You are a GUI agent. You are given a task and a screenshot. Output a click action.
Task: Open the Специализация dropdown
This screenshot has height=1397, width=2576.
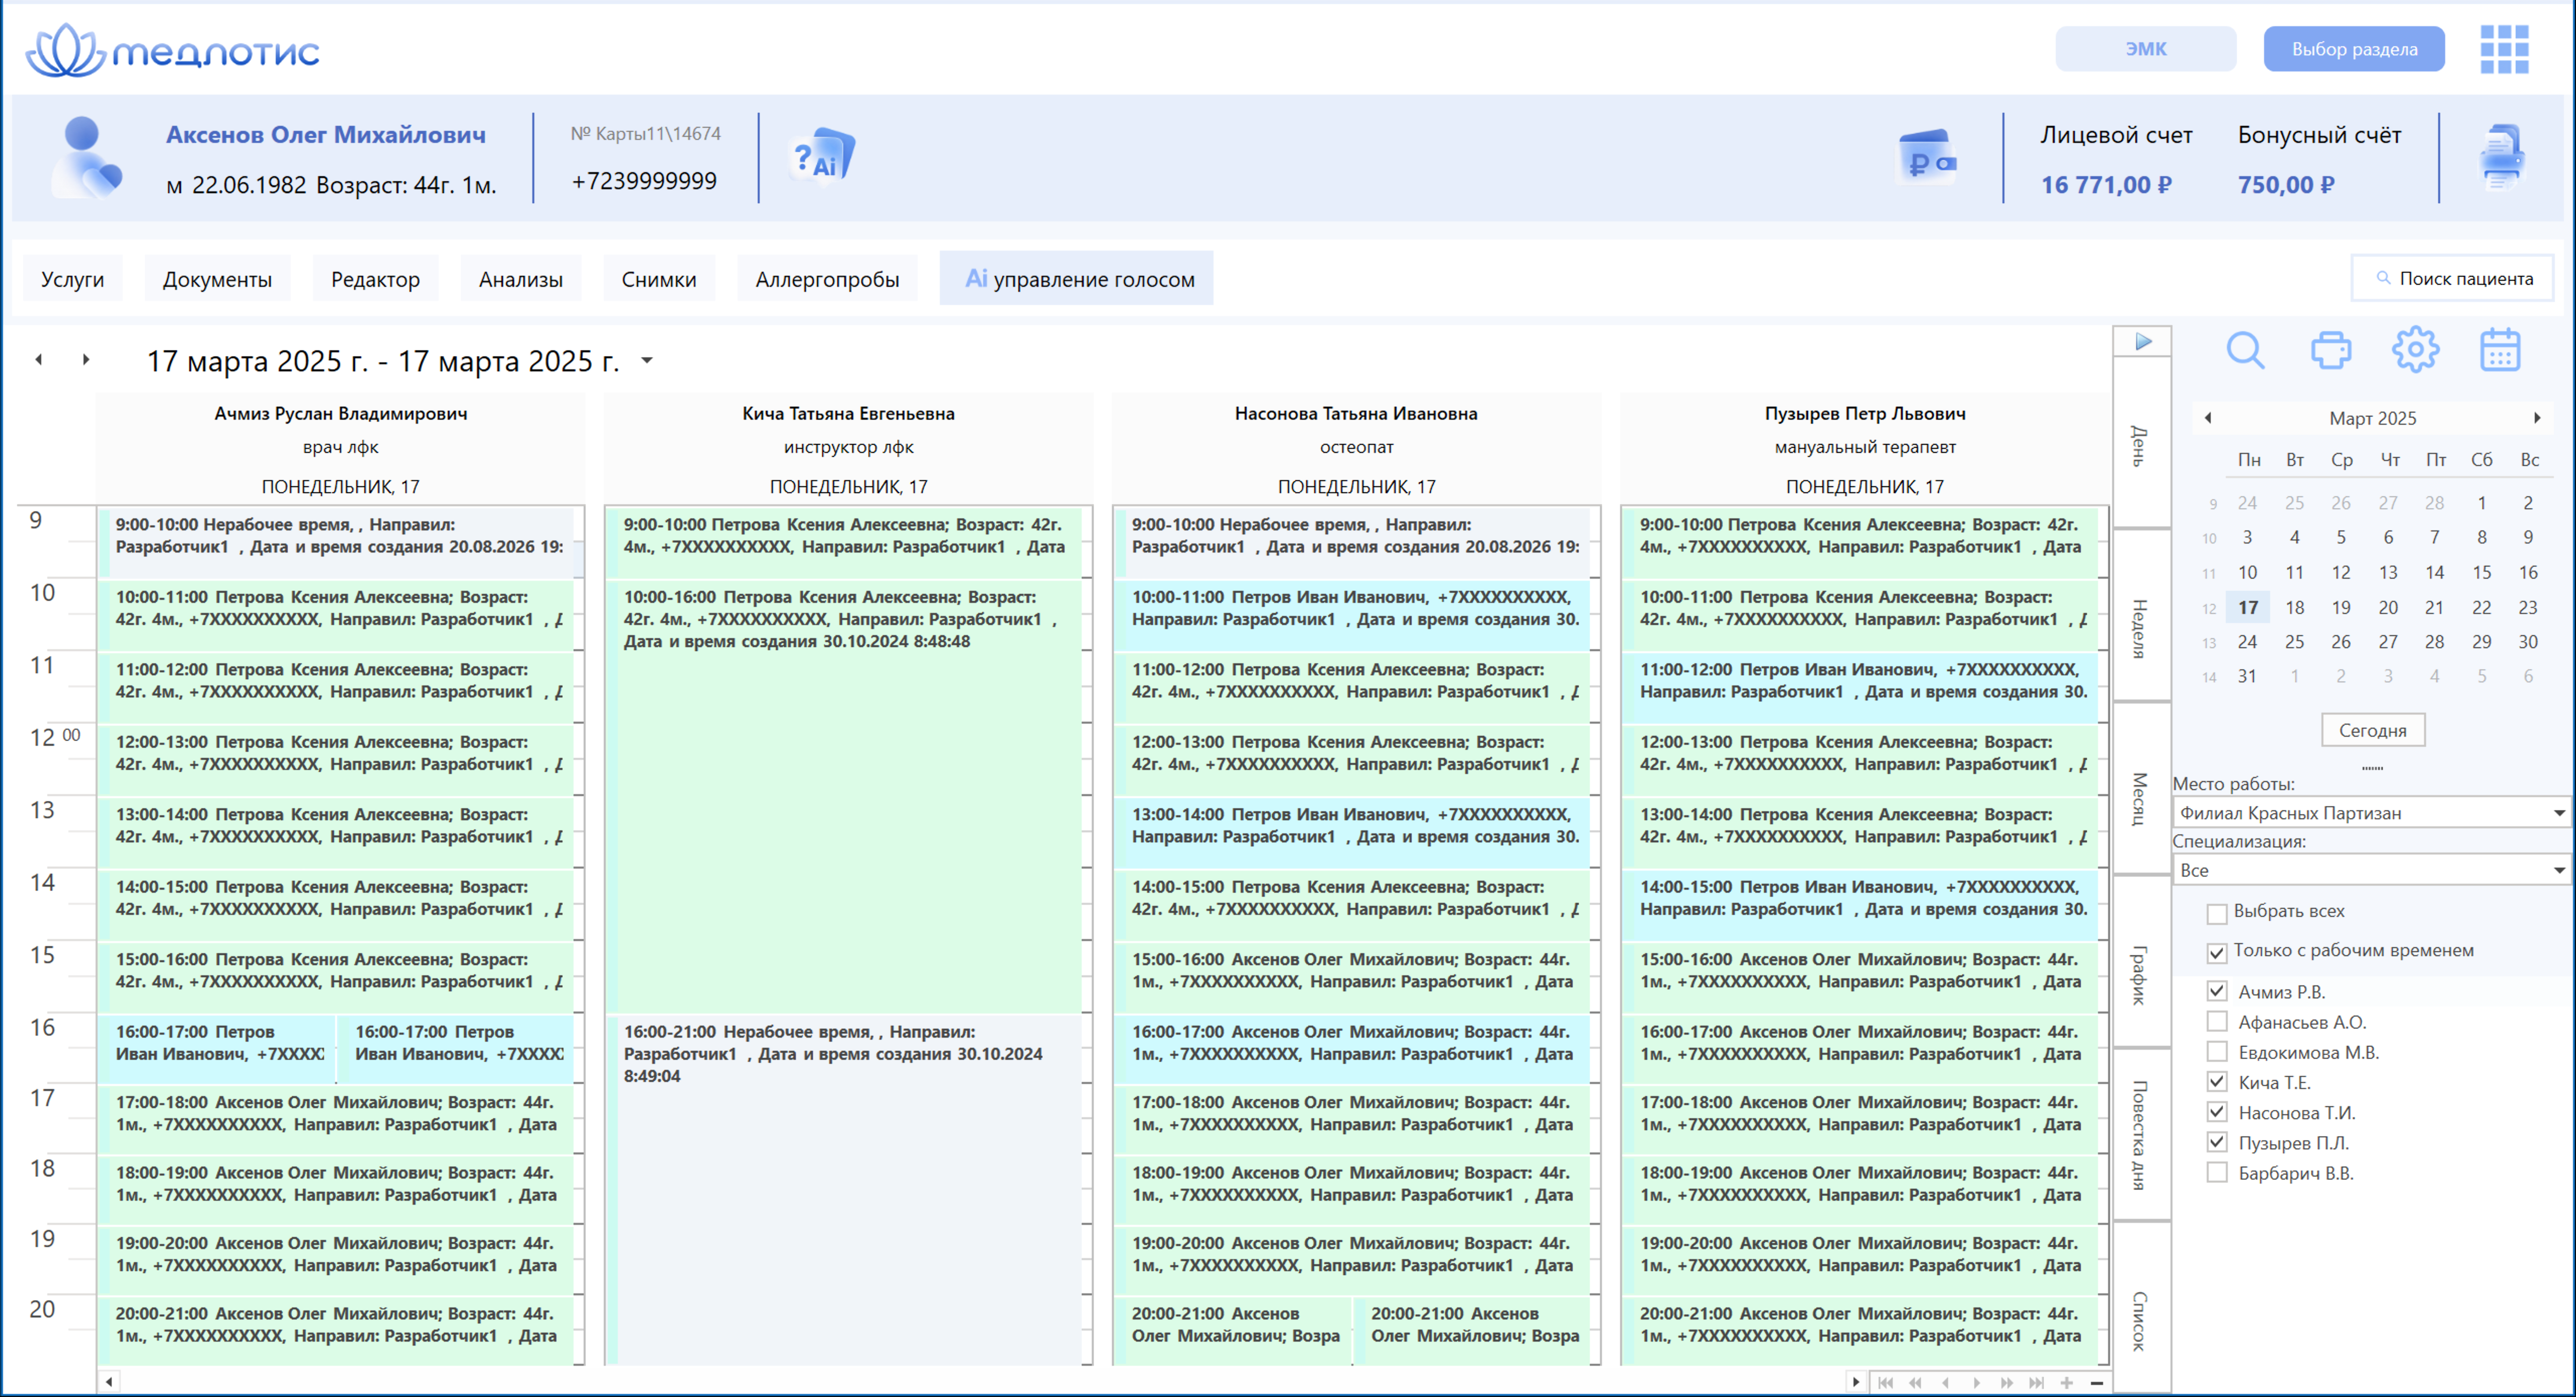pyautogui.click(x=2371, y=870)
